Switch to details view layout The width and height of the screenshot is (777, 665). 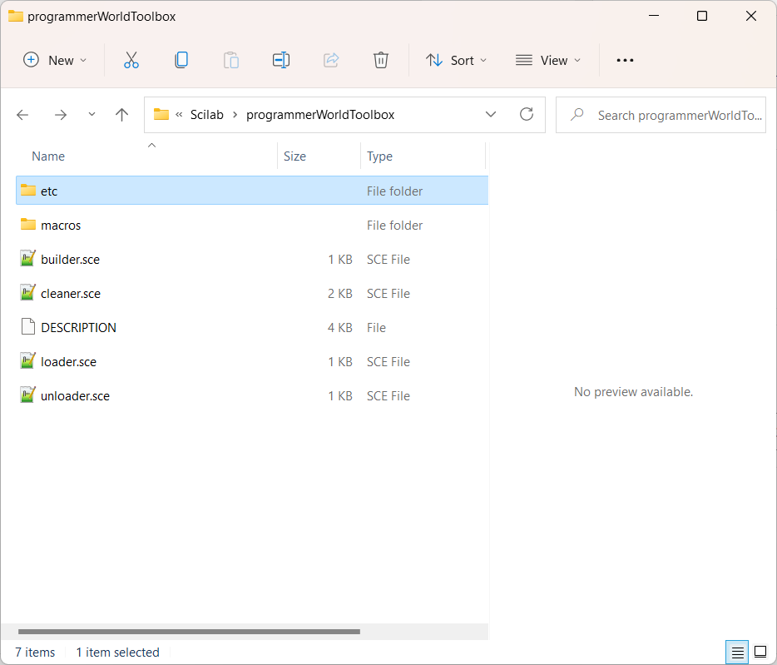point(737,653)
